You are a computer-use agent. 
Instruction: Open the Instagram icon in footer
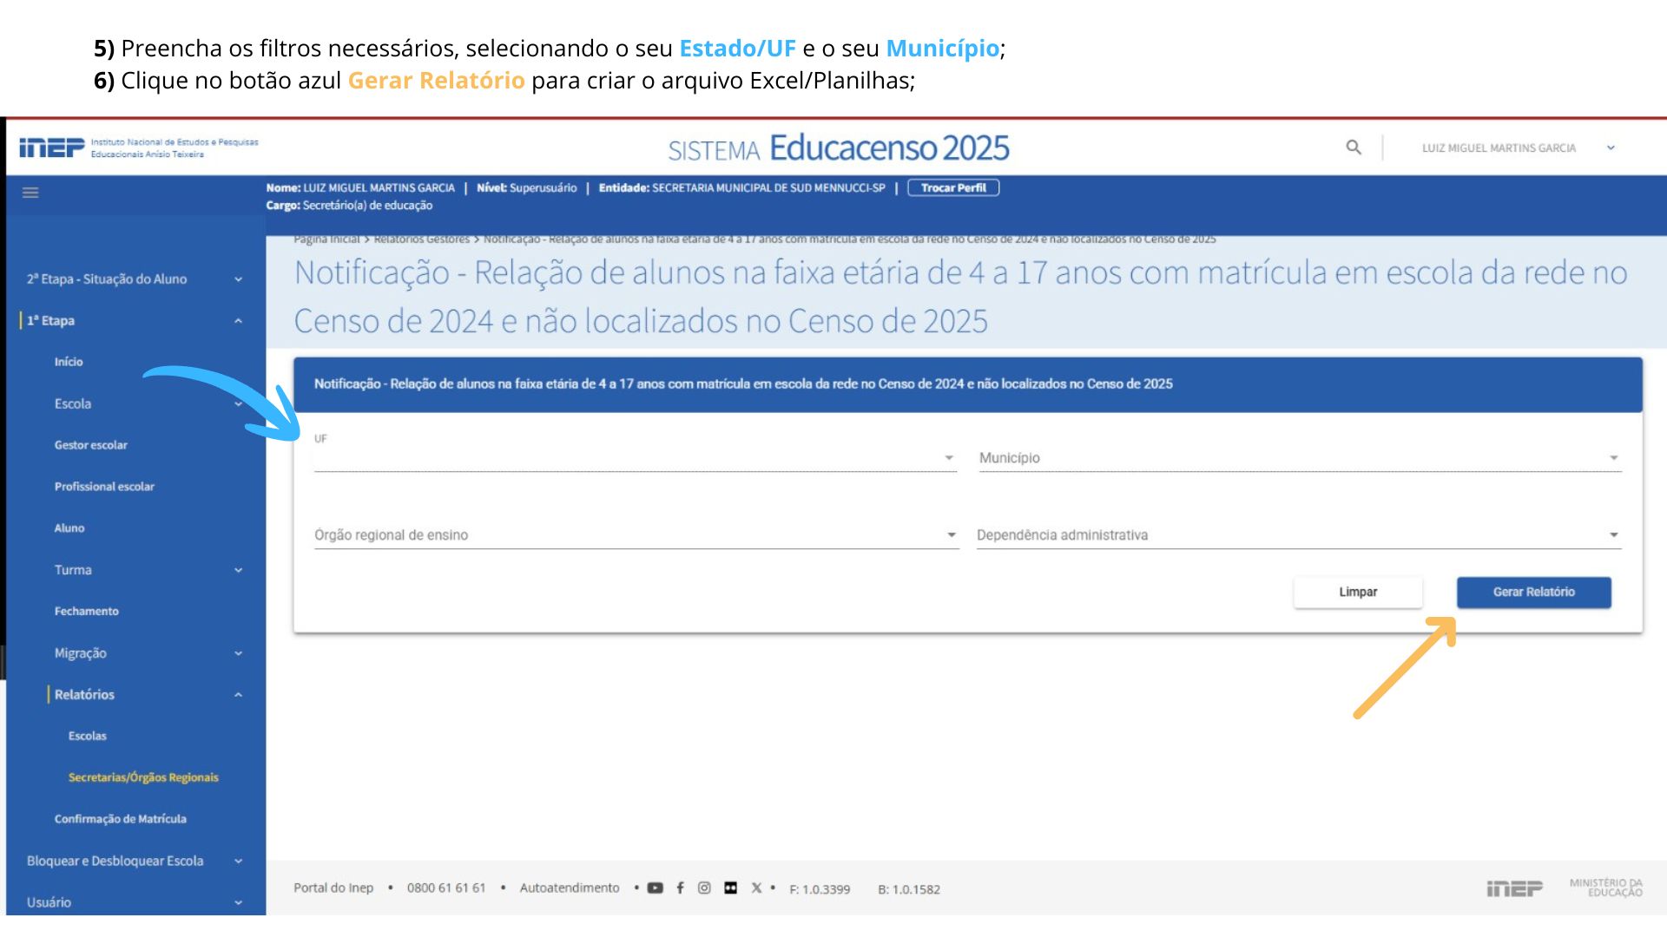click(704, 888)
